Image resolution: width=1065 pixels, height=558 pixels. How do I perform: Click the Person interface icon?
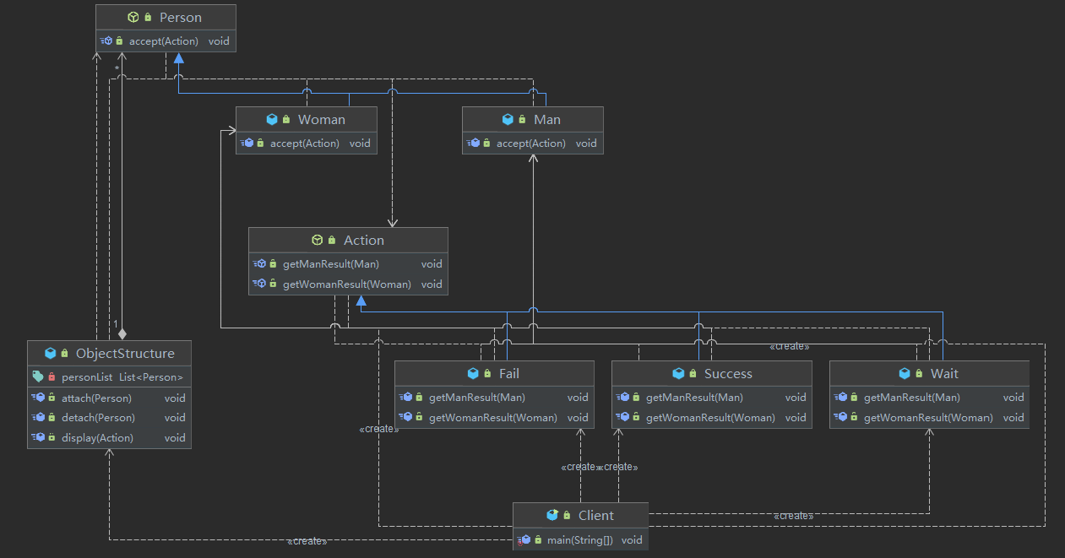[x=133, y=17]
